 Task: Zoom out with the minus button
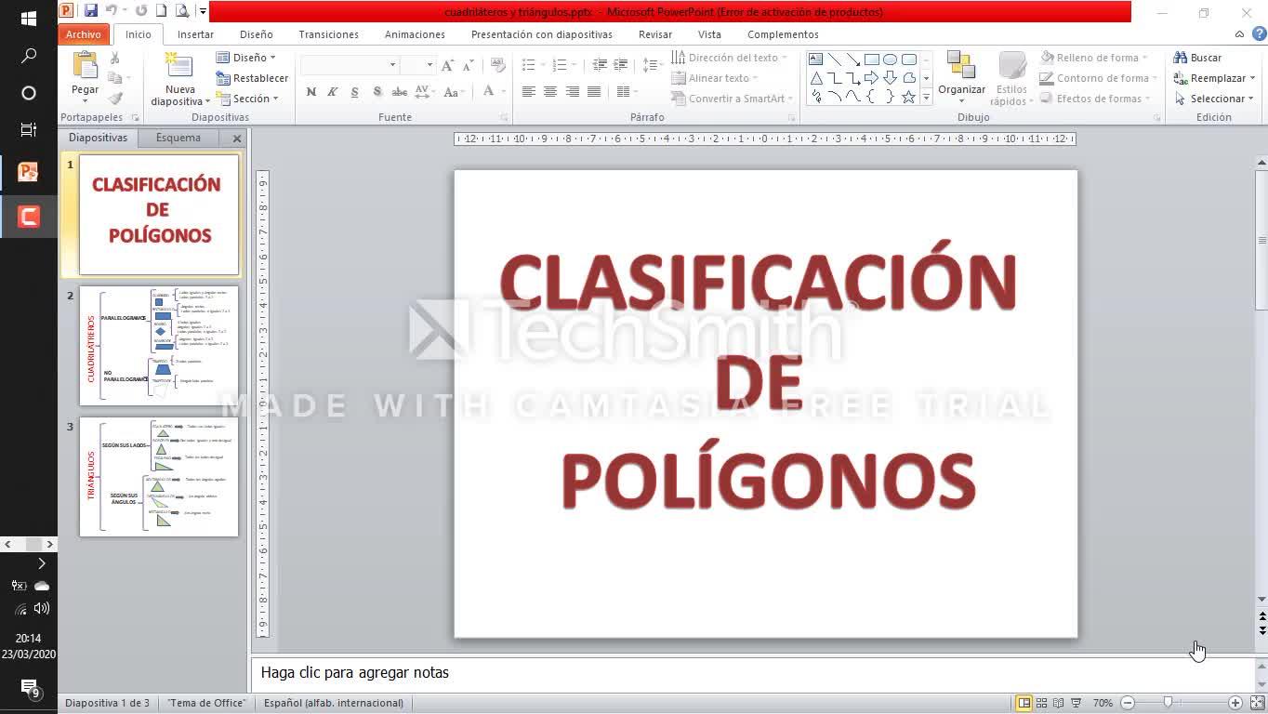pyautogui.click(x=1128, y=703)
